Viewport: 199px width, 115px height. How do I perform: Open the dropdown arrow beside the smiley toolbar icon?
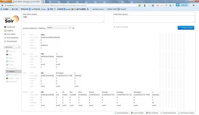pyautogui.click(x=173, y=6)
